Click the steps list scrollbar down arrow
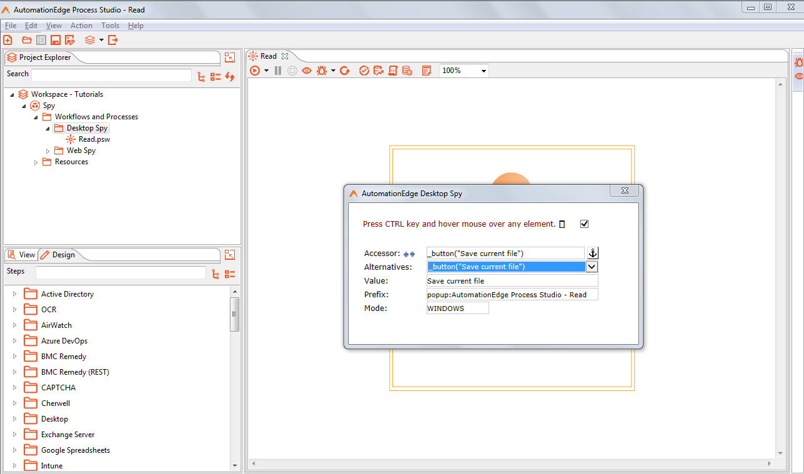 coord(235,465)
